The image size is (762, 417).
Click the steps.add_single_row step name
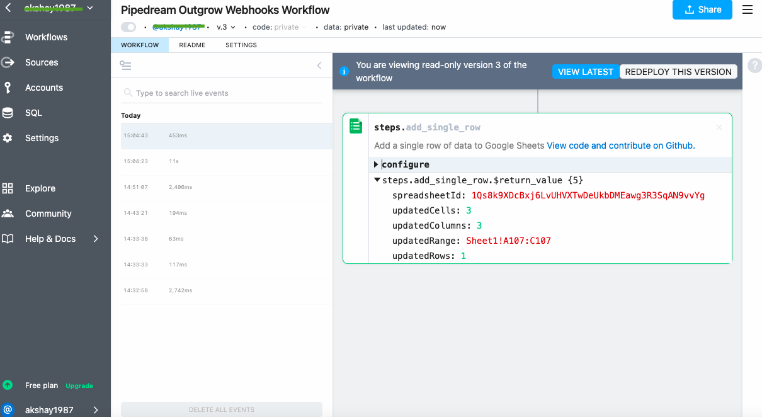click(428, 127)
